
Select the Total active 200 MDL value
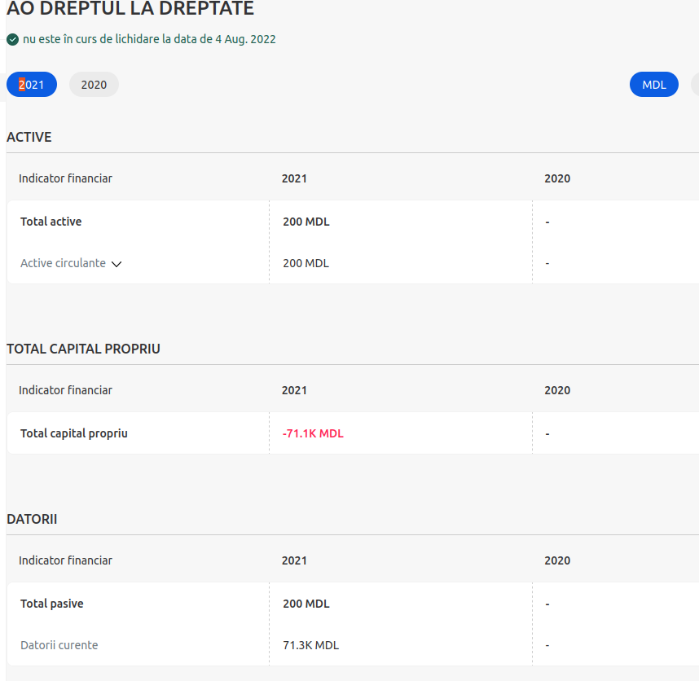pos(306,222)
